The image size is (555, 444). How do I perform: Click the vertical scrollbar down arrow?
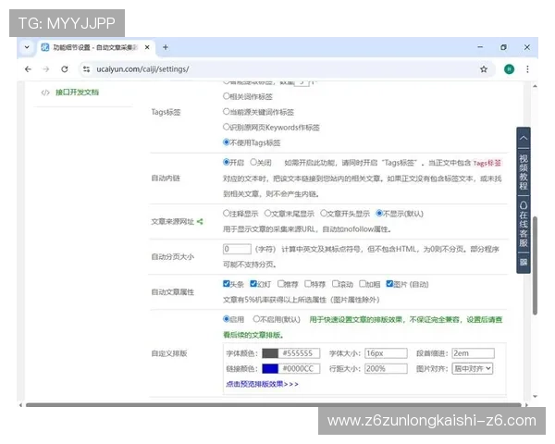click(535, 396)
